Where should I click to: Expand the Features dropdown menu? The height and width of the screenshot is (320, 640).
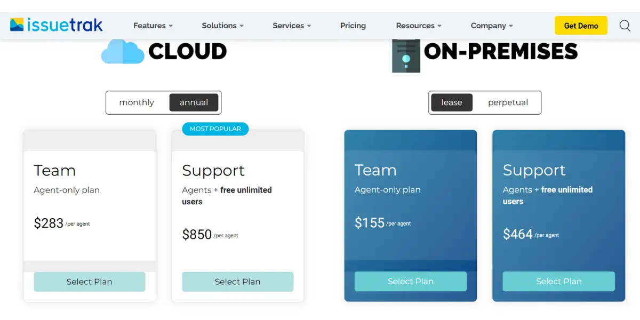(153, 26)
